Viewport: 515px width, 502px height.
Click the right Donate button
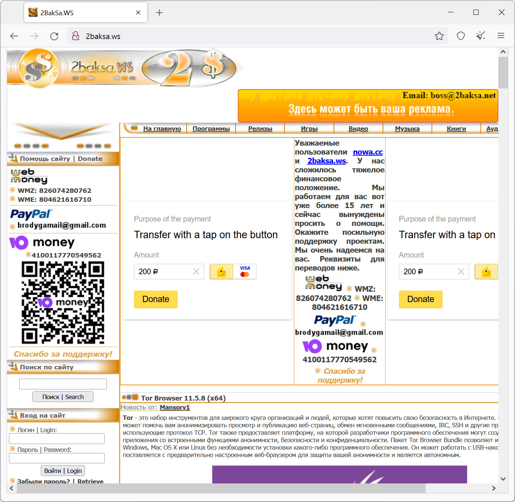[421, 299]
